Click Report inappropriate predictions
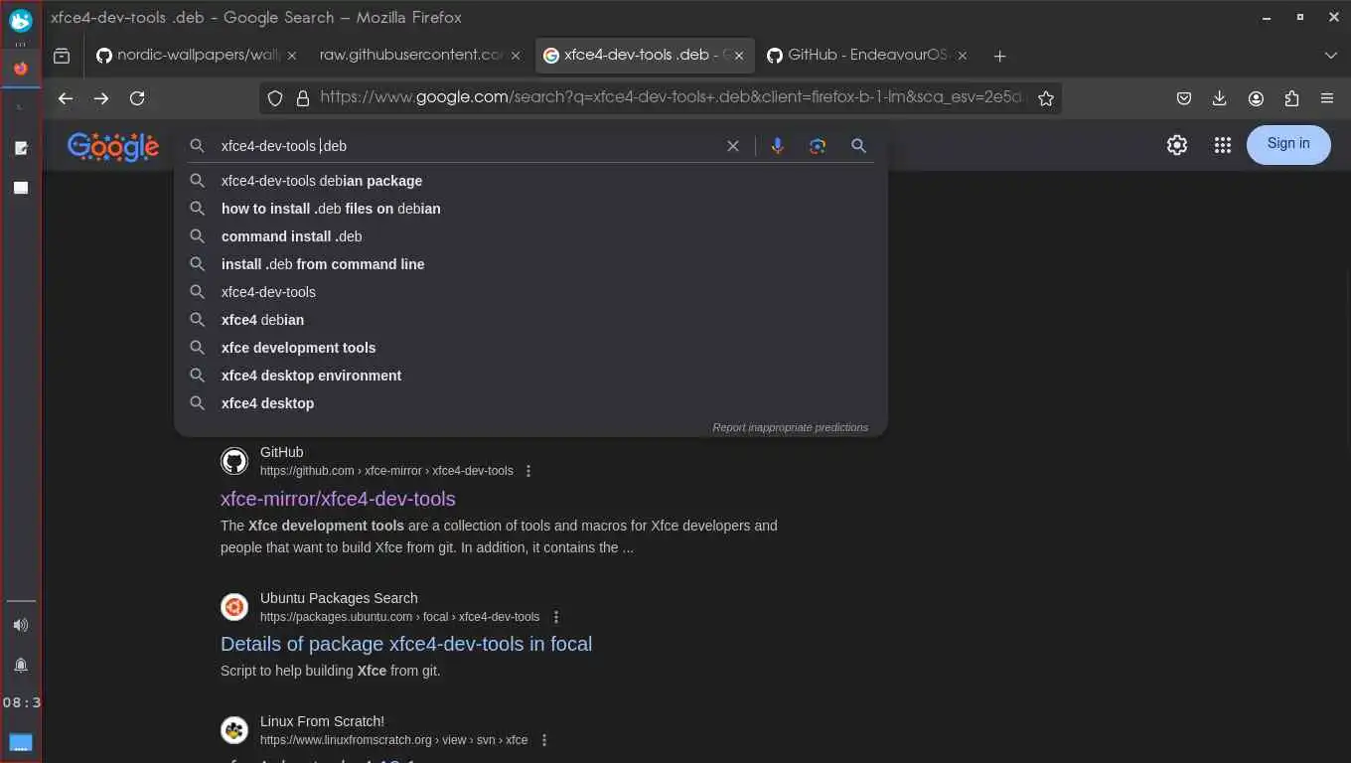 (x=790, y=427)
